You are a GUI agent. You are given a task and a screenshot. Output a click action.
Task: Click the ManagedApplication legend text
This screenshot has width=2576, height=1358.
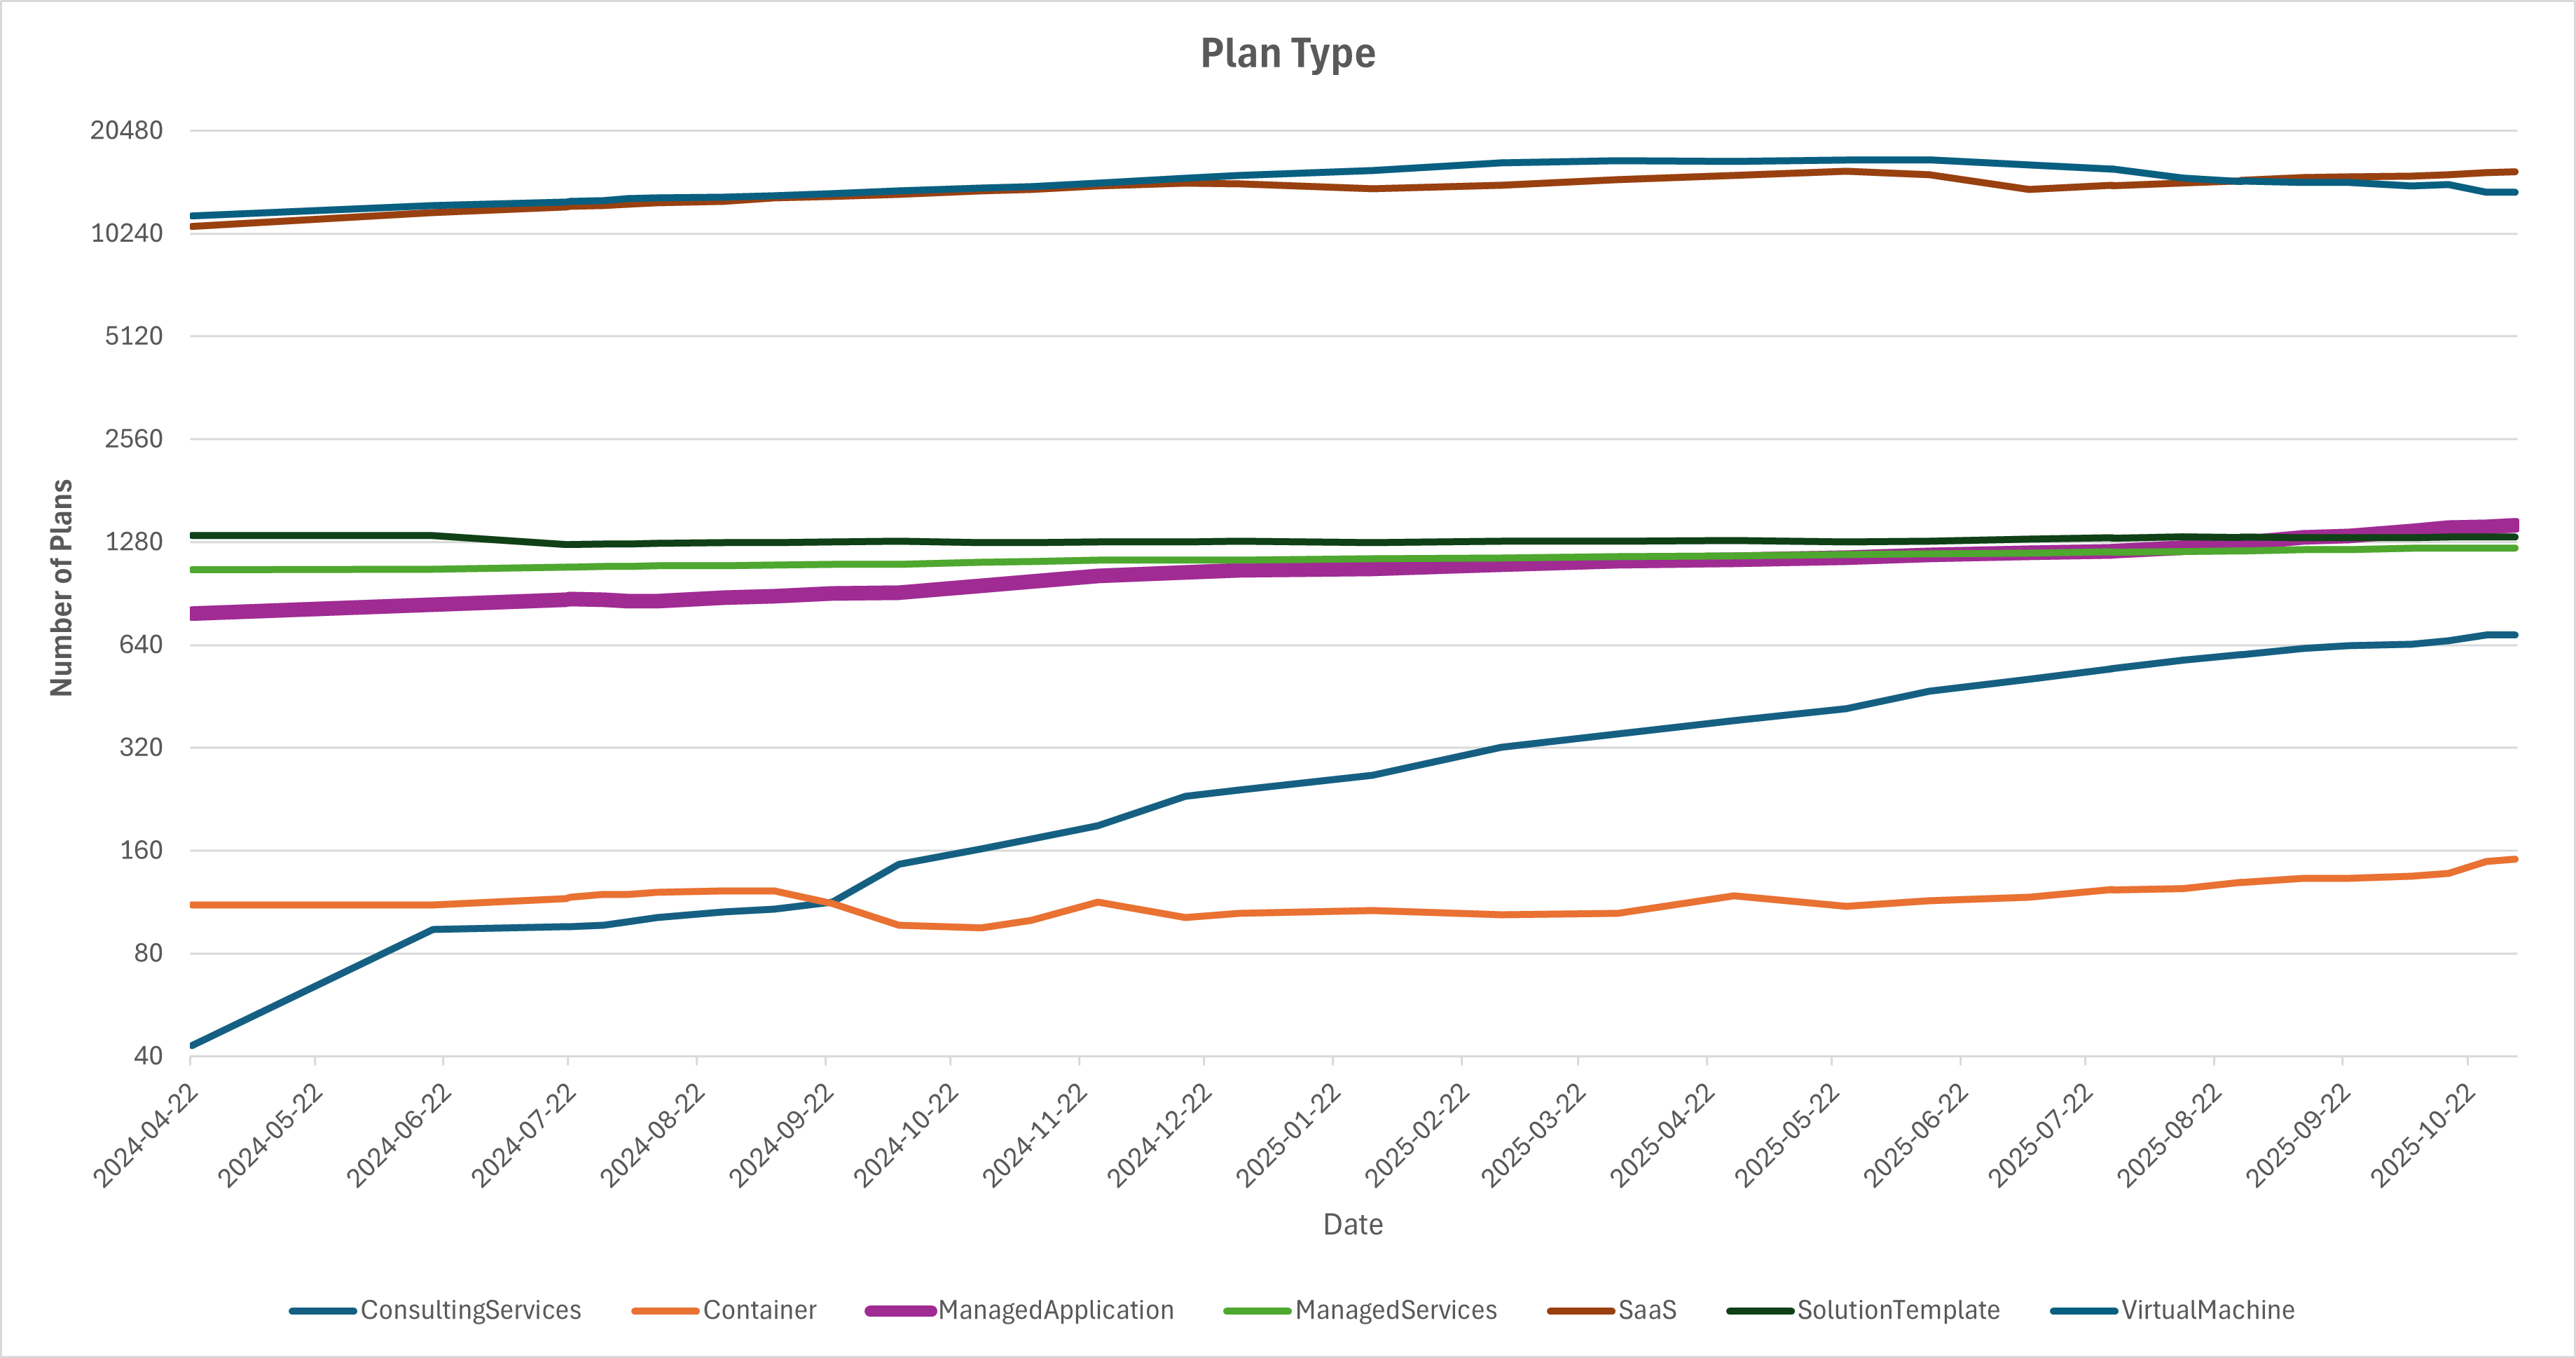(1055, 1310)
